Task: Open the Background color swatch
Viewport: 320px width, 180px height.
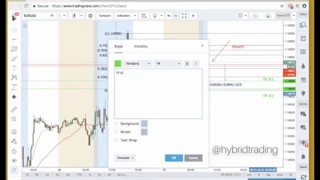Action: [144, 123]
